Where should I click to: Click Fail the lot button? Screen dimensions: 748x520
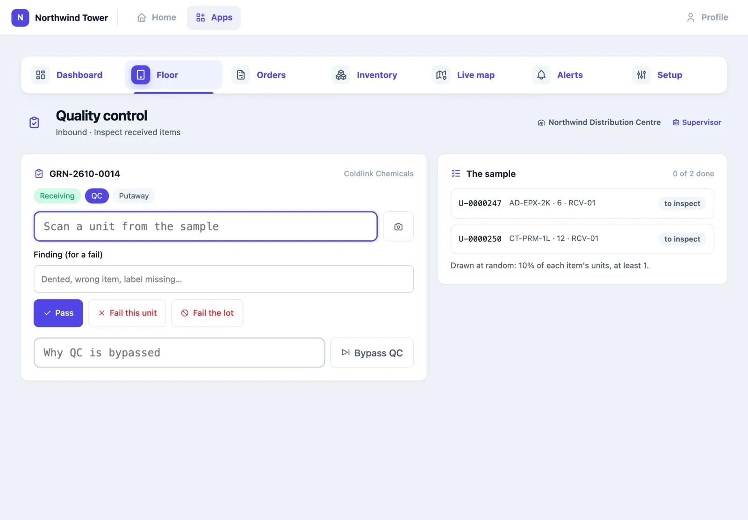coord(207,313)
